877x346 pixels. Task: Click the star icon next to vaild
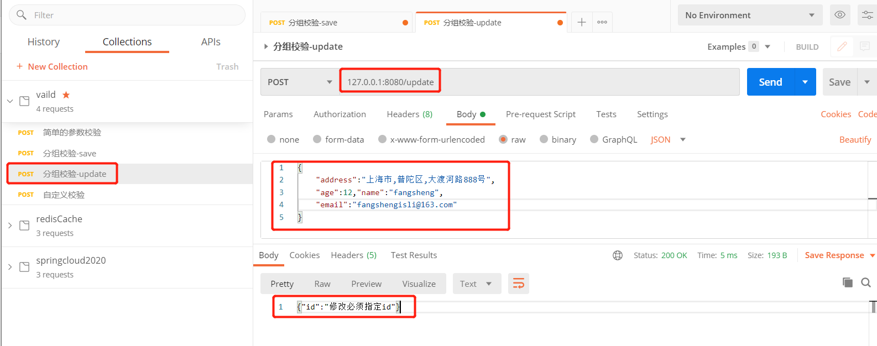point(66,95)
